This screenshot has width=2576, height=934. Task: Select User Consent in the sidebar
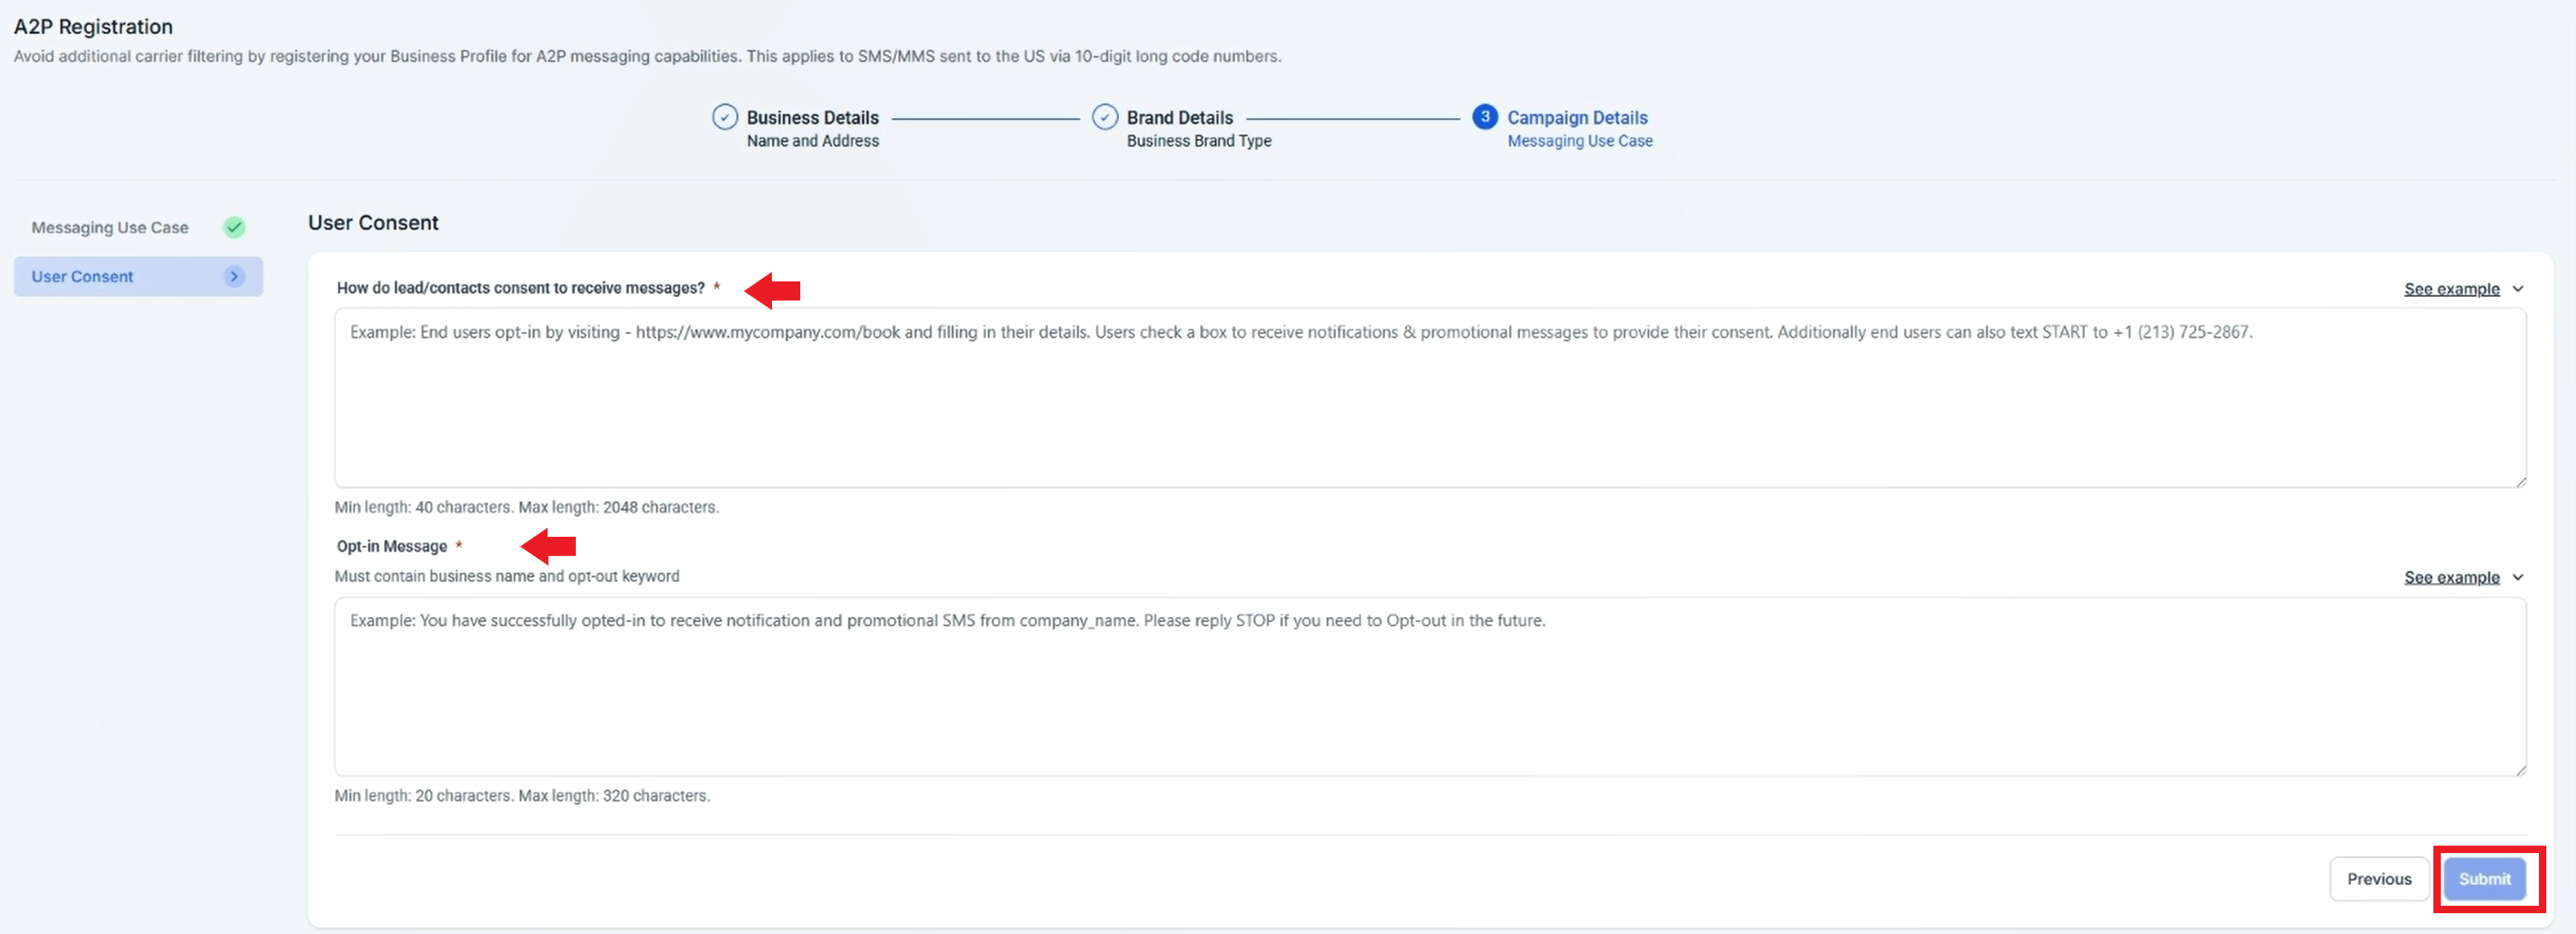(x=82, y=277)
